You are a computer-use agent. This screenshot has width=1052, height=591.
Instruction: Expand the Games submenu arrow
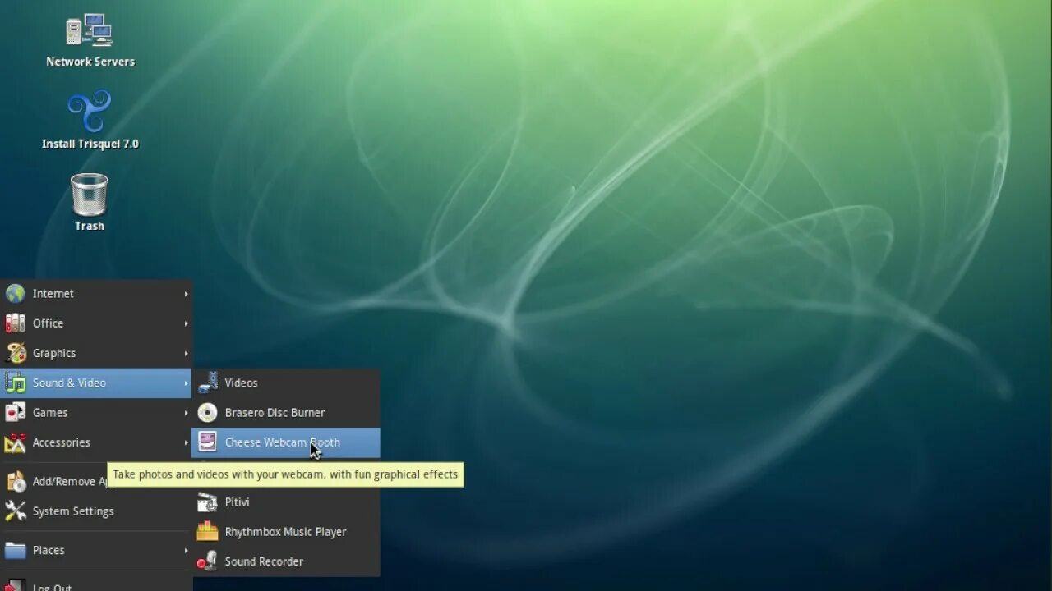[187, 413]
